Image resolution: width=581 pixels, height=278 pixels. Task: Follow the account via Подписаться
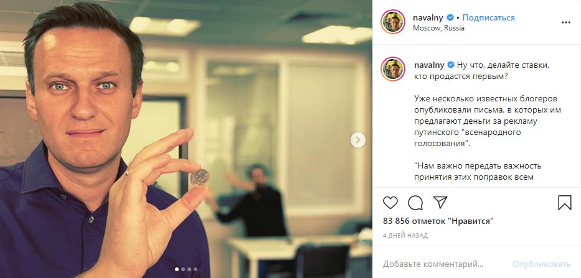point(488,17)
